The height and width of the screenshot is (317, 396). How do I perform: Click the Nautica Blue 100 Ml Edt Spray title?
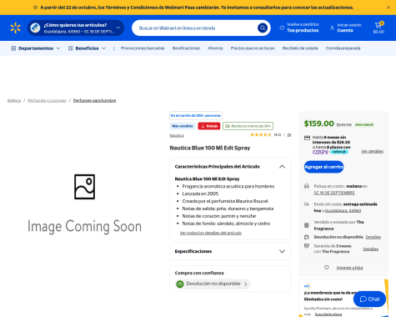pyautogui.click(x=210, y=148)
